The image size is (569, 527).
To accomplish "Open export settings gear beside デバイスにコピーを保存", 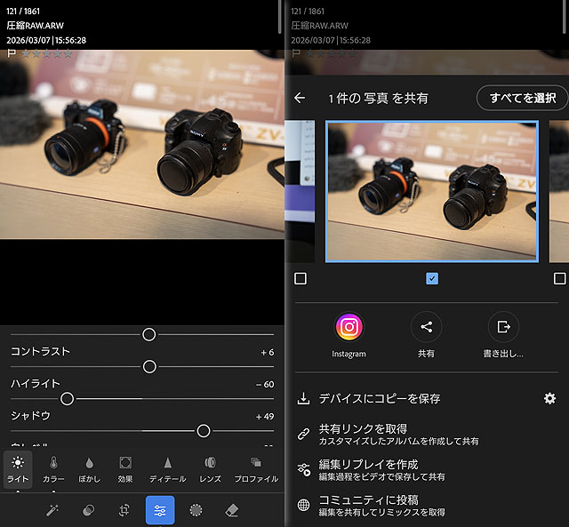I will point(549,399).
